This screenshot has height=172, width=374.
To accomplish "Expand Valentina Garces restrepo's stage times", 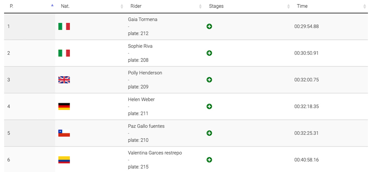I will pos(209,159).
